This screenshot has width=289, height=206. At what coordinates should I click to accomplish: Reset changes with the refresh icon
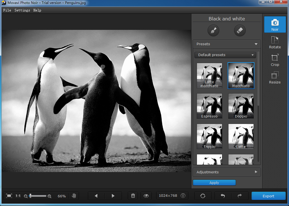(x=203, y=196)
